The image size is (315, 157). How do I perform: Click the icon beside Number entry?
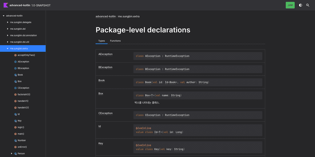15,140
